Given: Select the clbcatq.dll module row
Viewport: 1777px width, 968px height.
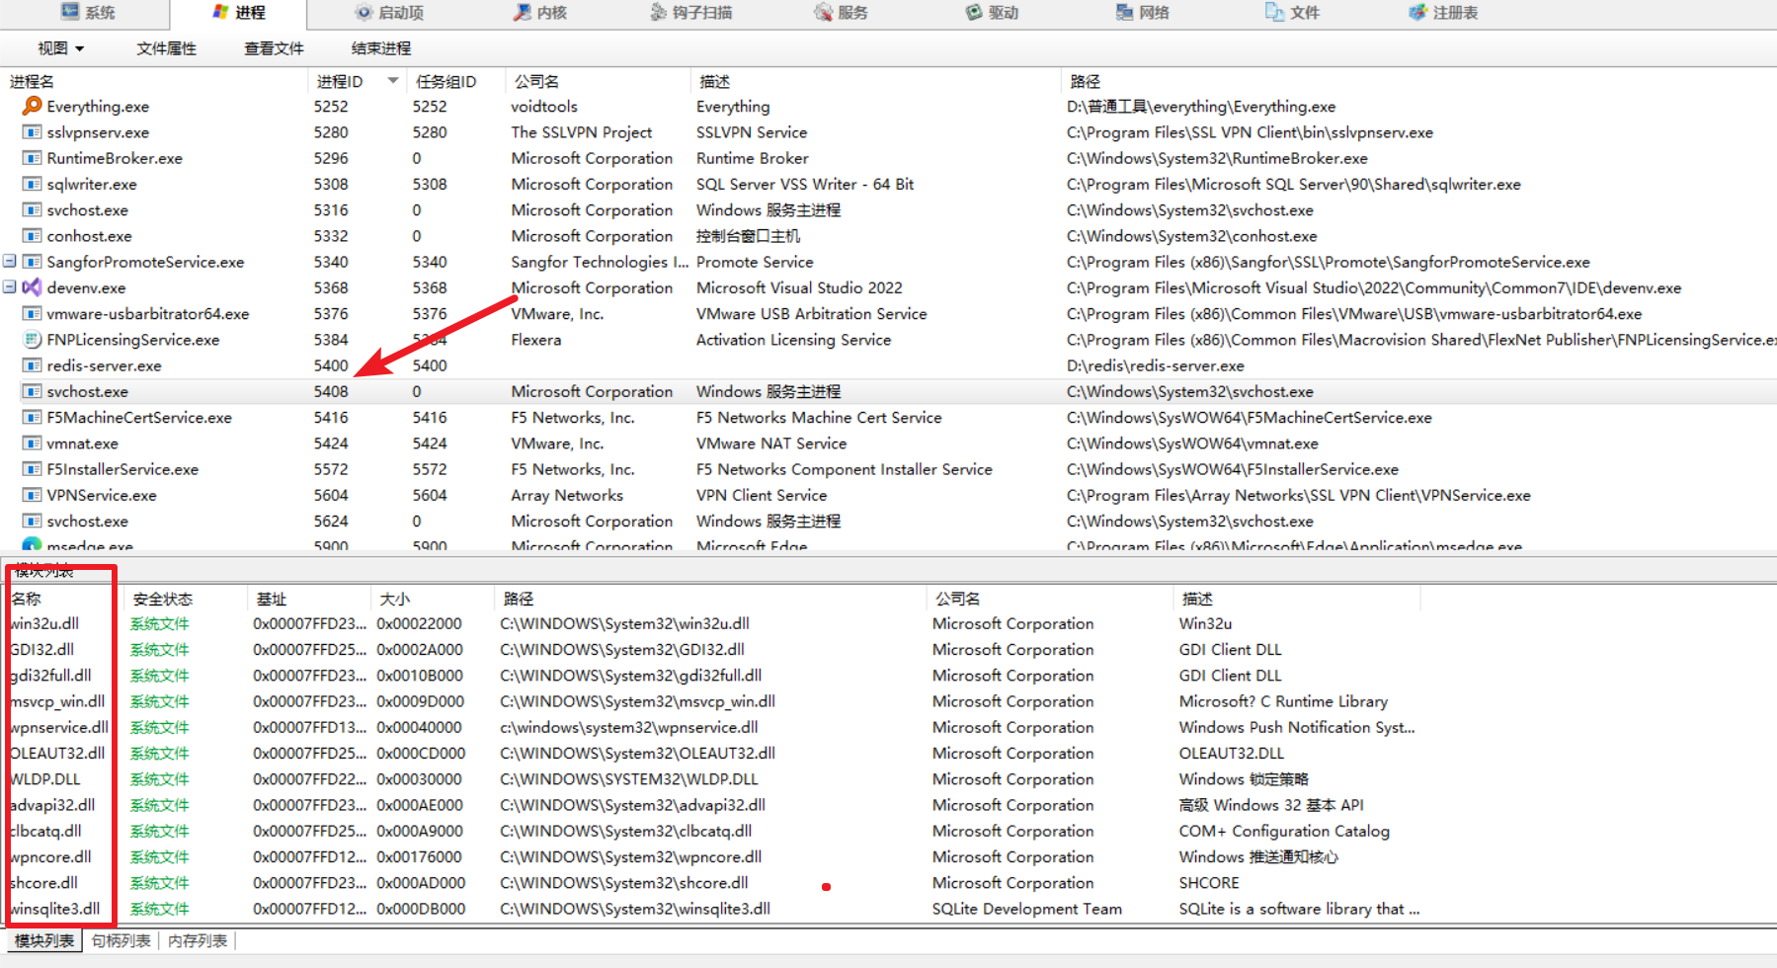Looking at the screenshot, I should click(711, 831).
